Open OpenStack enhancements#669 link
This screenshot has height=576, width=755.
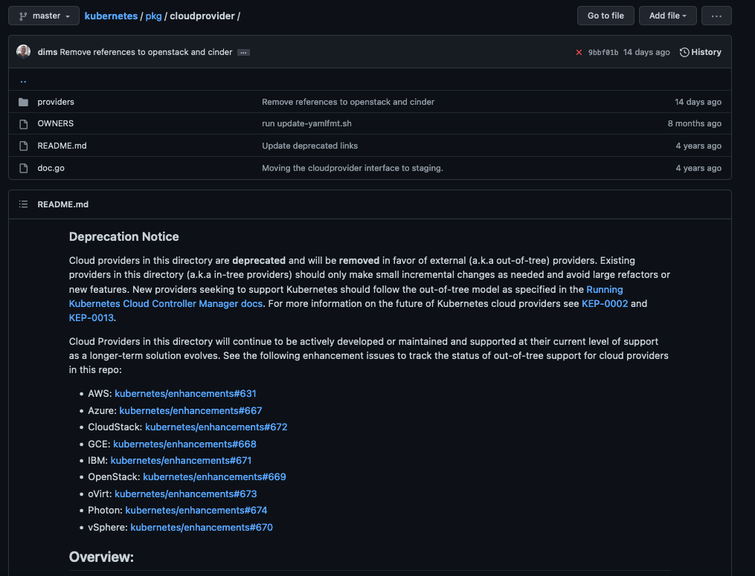click(x=214, y=477)
